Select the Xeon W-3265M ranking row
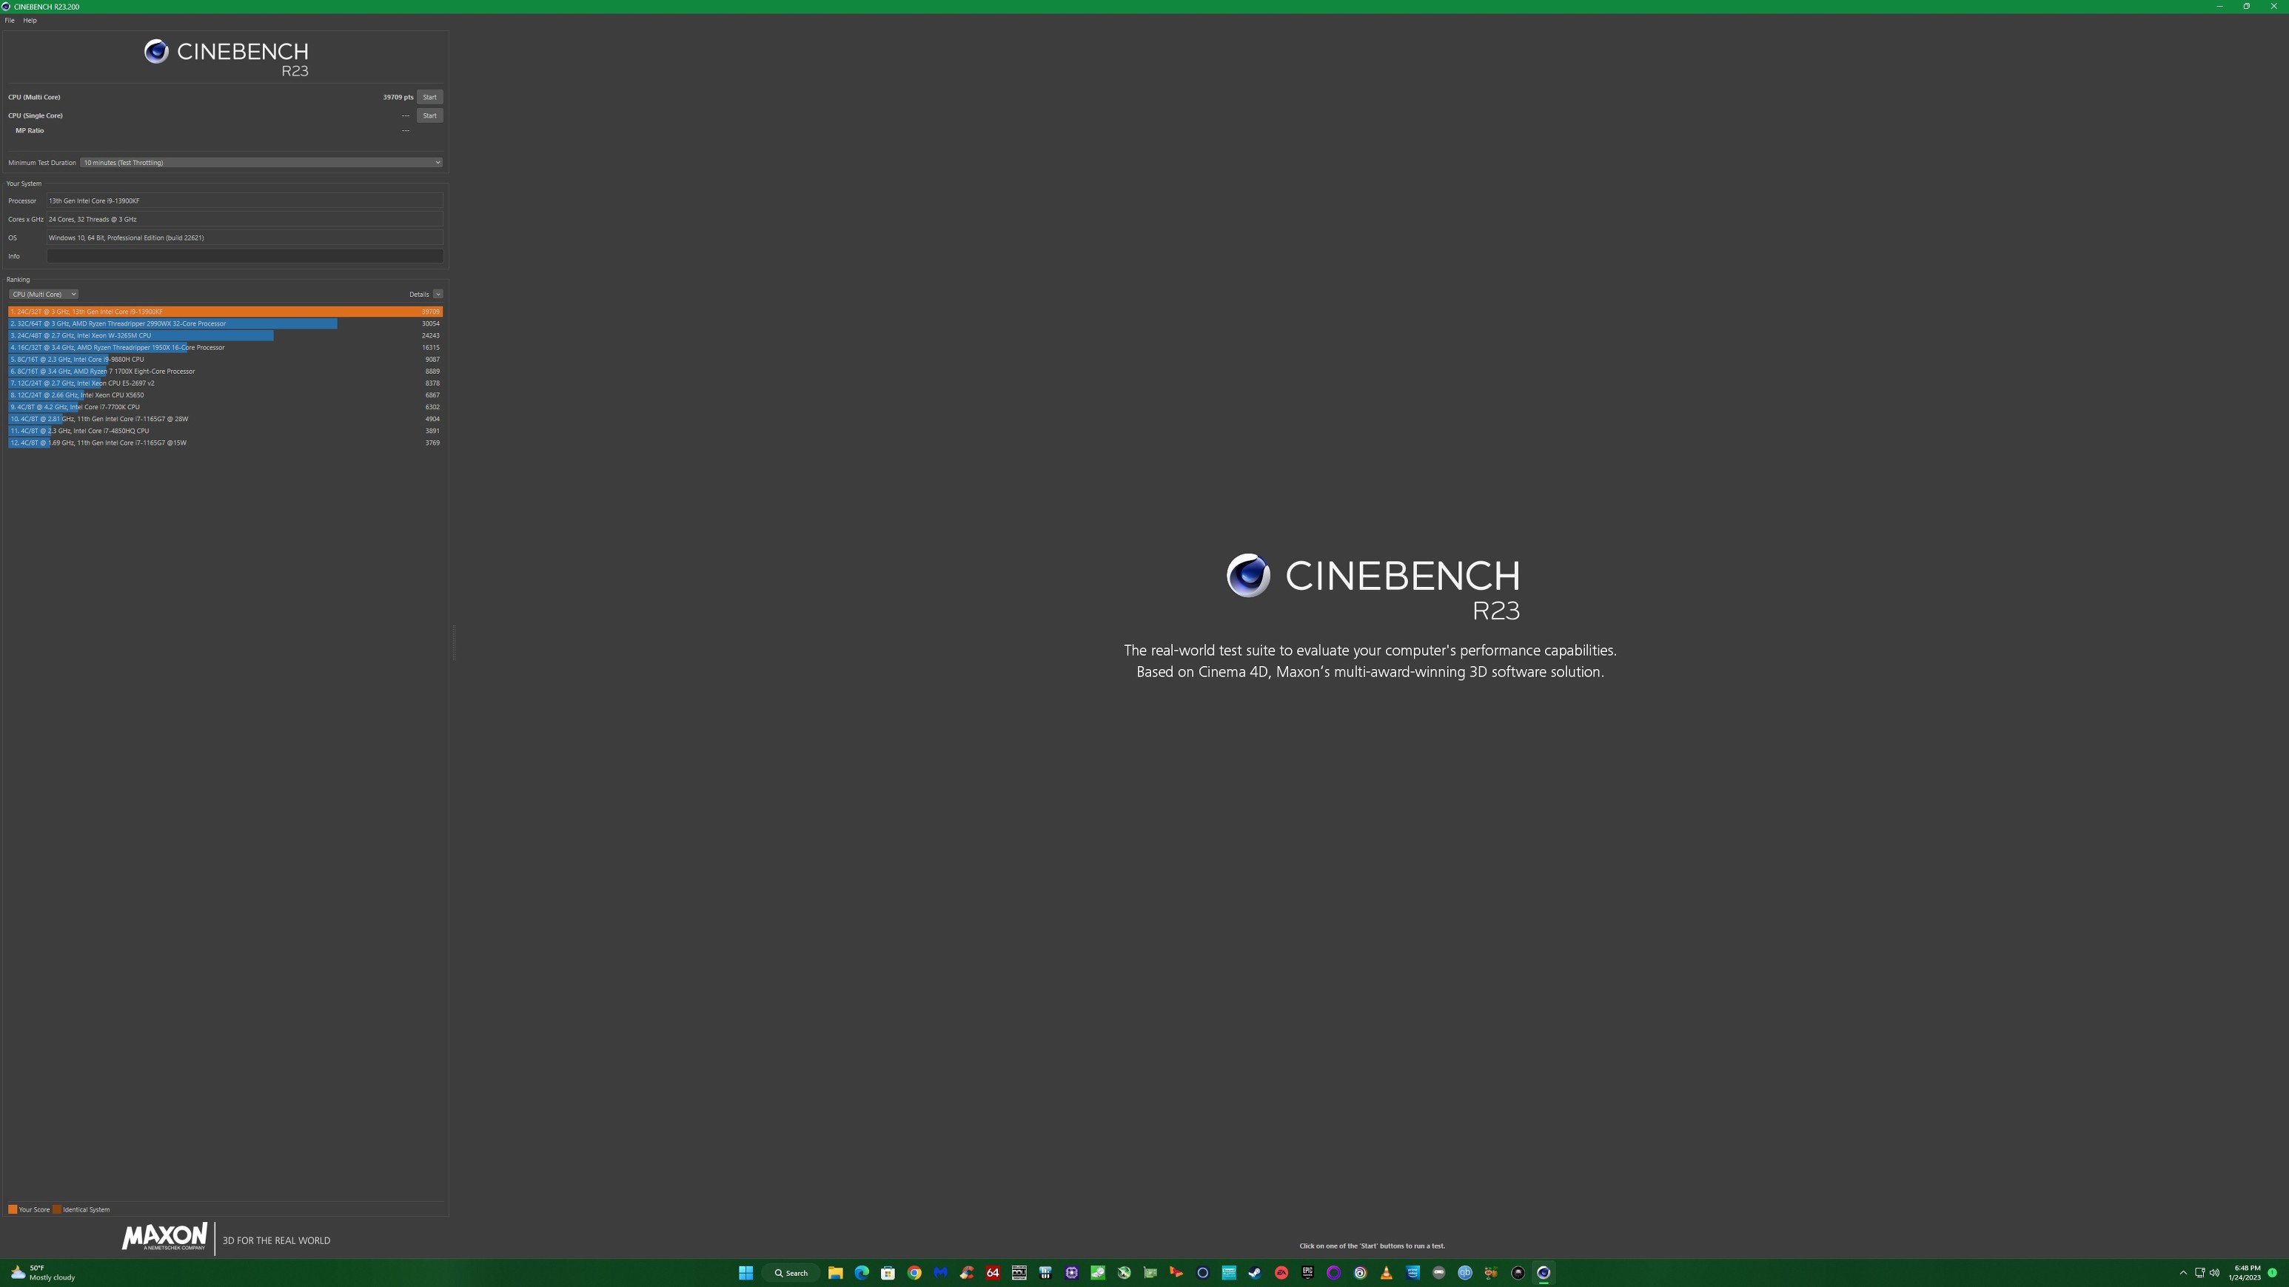2289x1287 pixels. point(225,336)
